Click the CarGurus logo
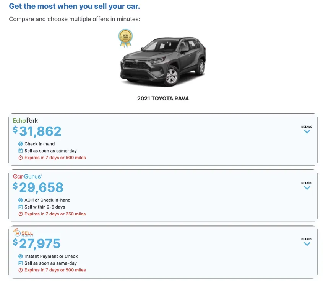This screenshot has width=323, height=281. 27,177
